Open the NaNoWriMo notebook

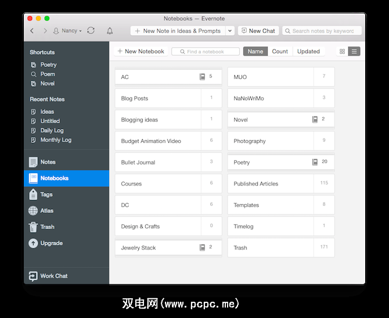point(281,98)
